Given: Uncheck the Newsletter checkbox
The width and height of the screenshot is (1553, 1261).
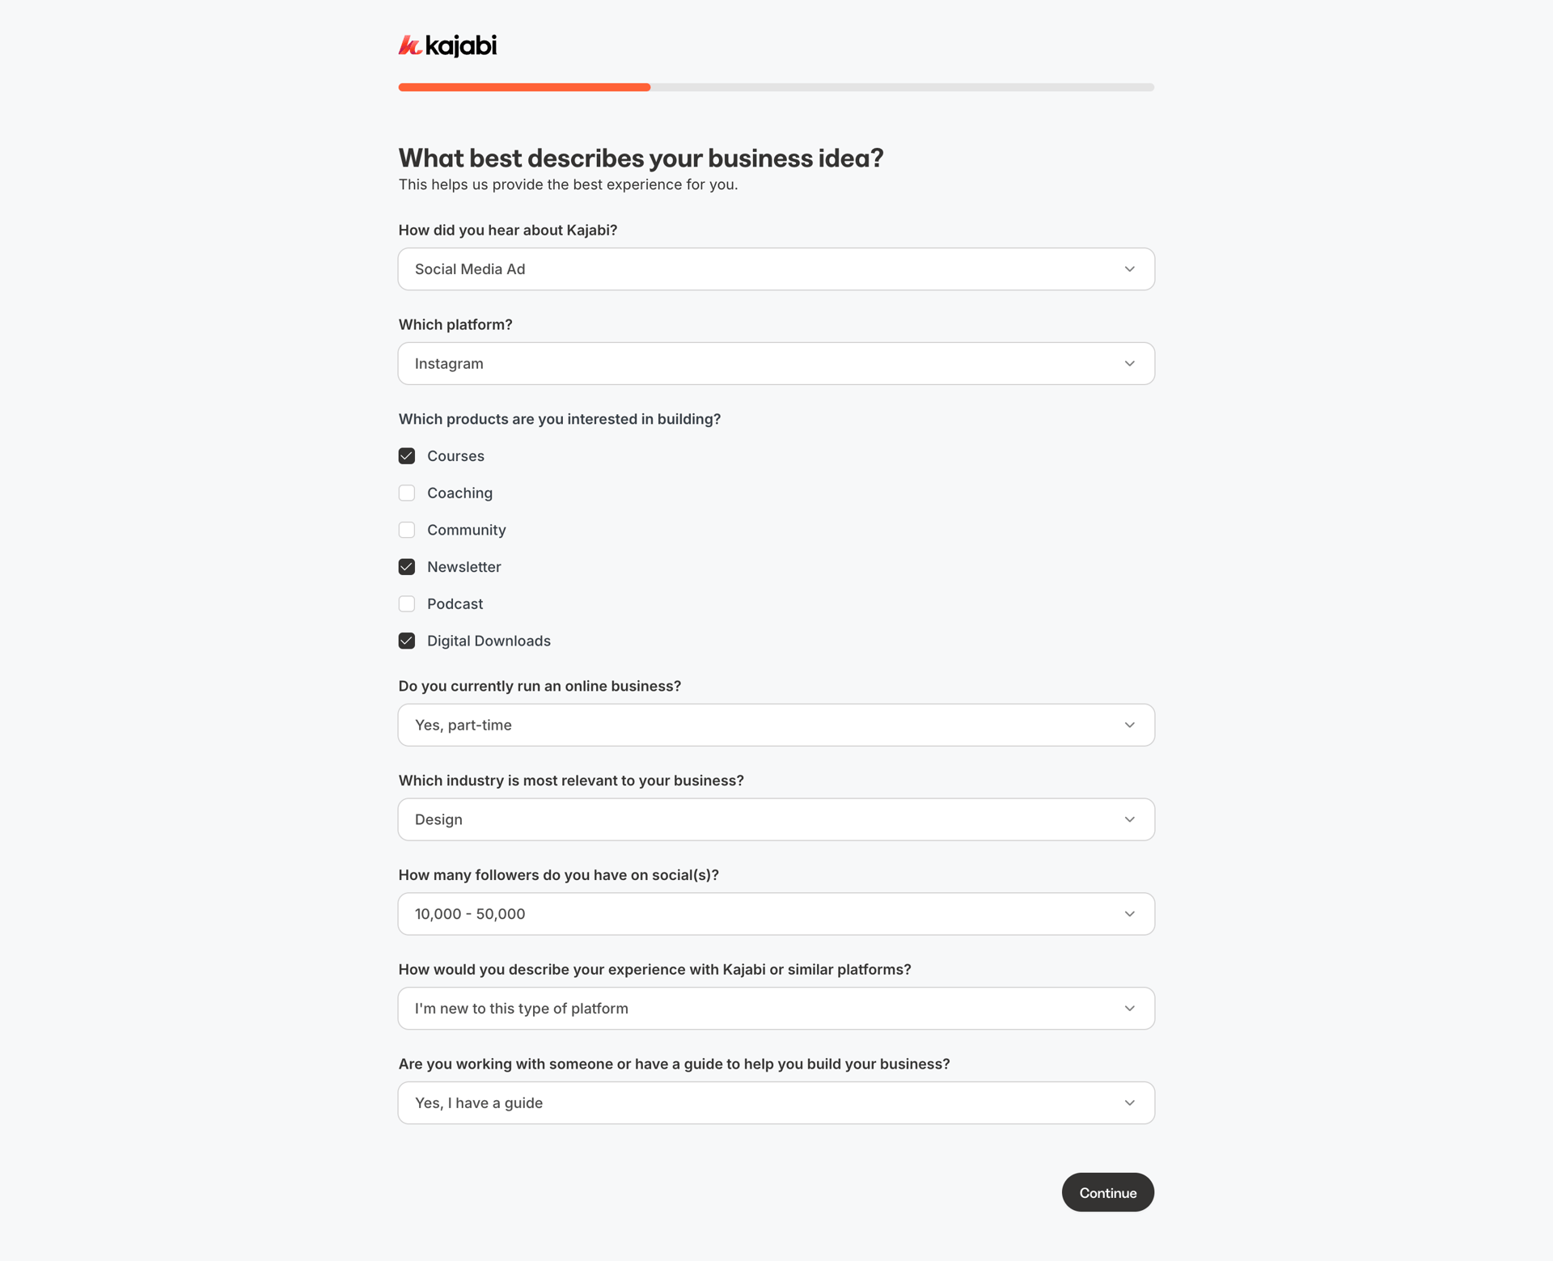Looking at the screenshot, I should point(407,566).
